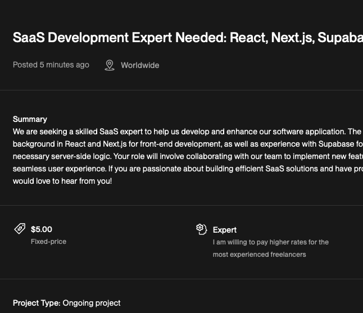
Task: Click the line 'would love to hear from you!'
Action: coord(62,181)
